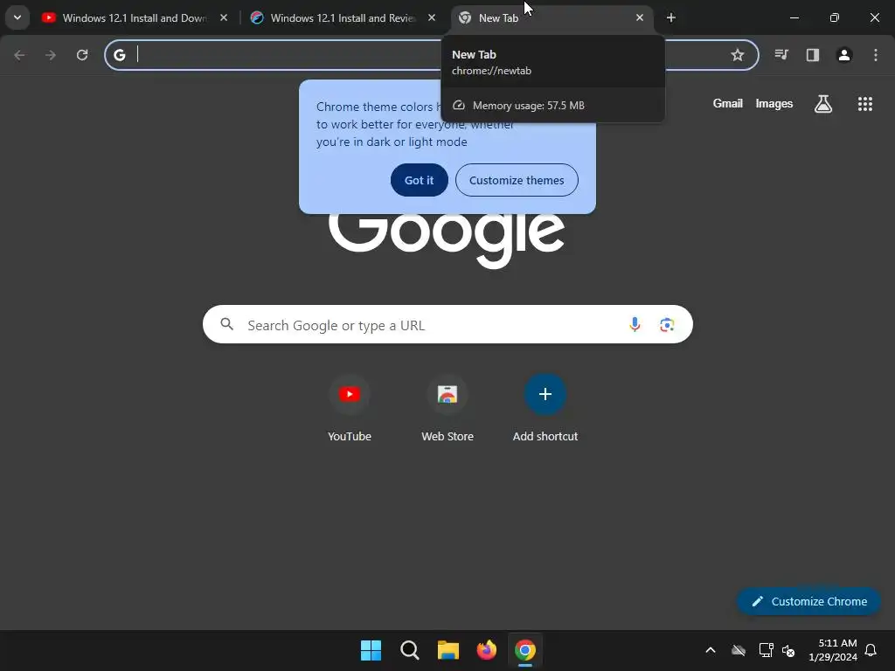Open the Chrome profile icon
Viewport: 895px width, 671px height.
tap(844, 55)
